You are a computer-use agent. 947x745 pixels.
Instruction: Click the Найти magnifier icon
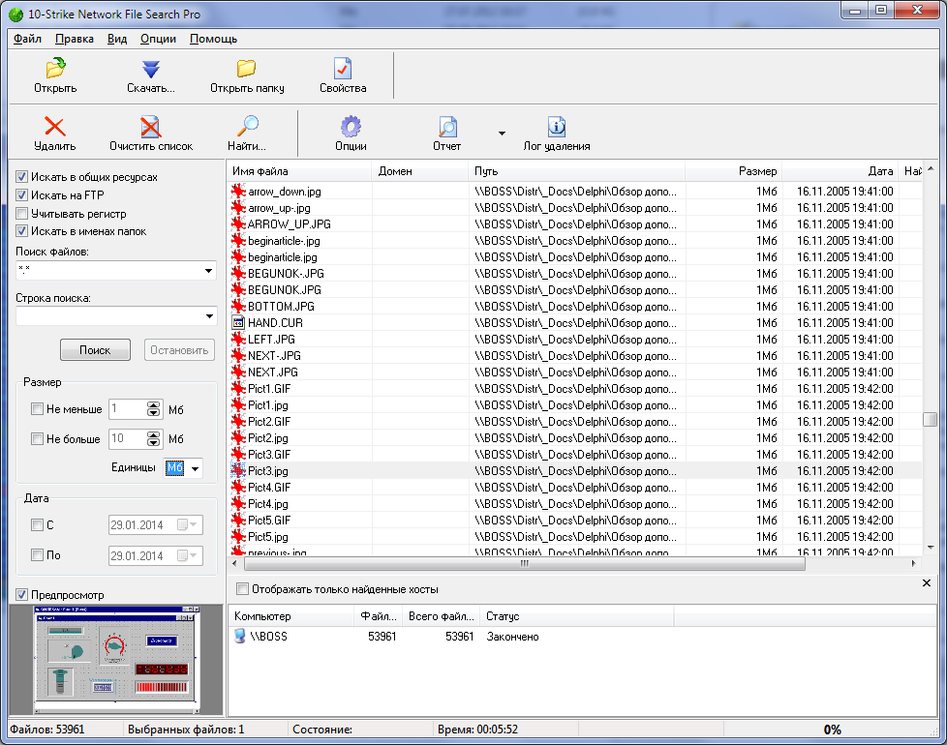coord(246,126)
